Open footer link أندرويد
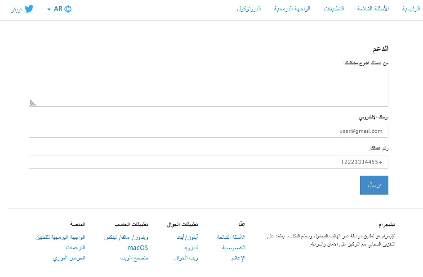The width and height of the screenshot is (423, 277). click(191, 248)
